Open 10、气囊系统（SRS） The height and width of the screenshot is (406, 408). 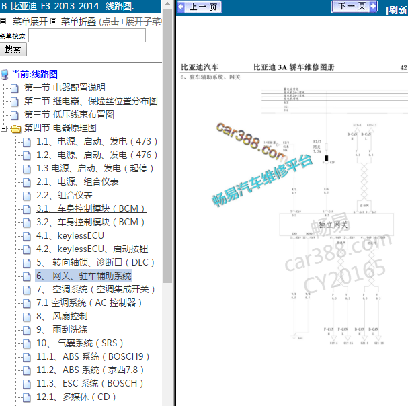pyautogui.click(x=79, y=343)
